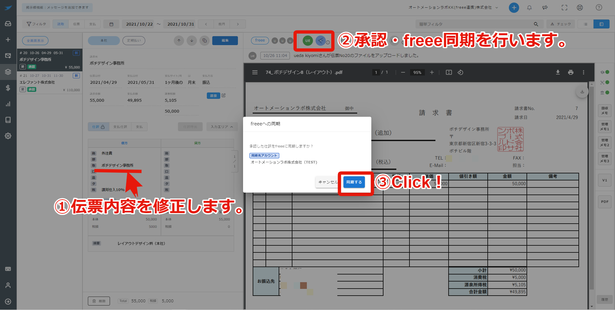Switch to the 支払 tab in top toolbar
The height and width of the screenshot is (310, 615).
pos(92,24)
